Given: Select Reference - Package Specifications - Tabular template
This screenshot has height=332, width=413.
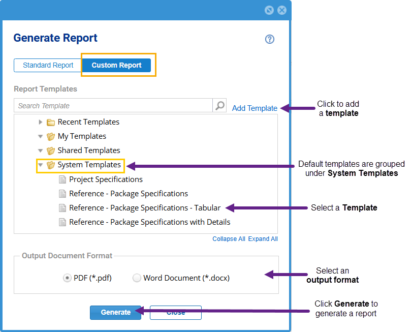Looking at the screenshot, I should tap(145, 208).
